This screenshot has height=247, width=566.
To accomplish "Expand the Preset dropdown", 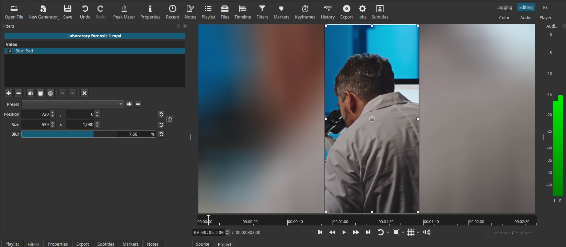I will 72,104.
